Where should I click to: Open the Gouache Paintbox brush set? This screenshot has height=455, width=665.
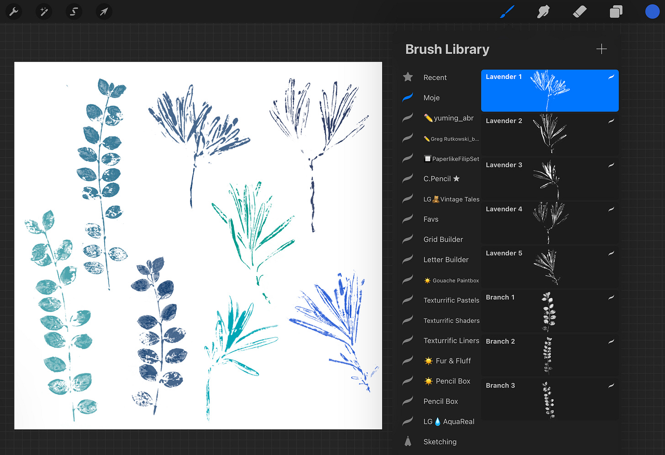click(451, 281)
